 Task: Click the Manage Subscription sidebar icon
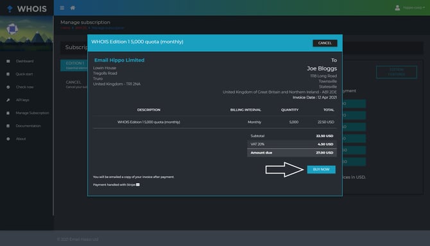click(x=8, y=113)
